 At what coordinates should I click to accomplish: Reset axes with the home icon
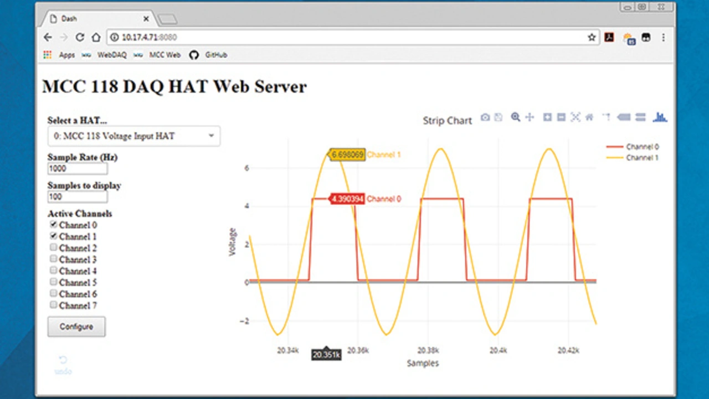pos(589,117)
